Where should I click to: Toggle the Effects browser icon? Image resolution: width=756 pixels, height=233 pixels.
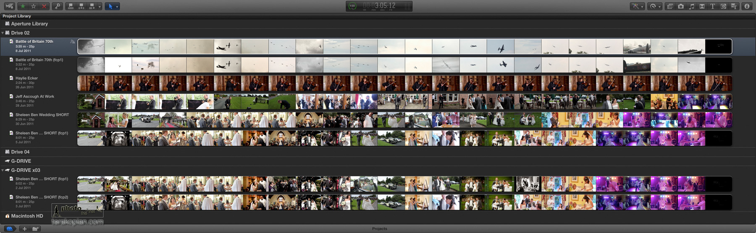tap(670, 6)
